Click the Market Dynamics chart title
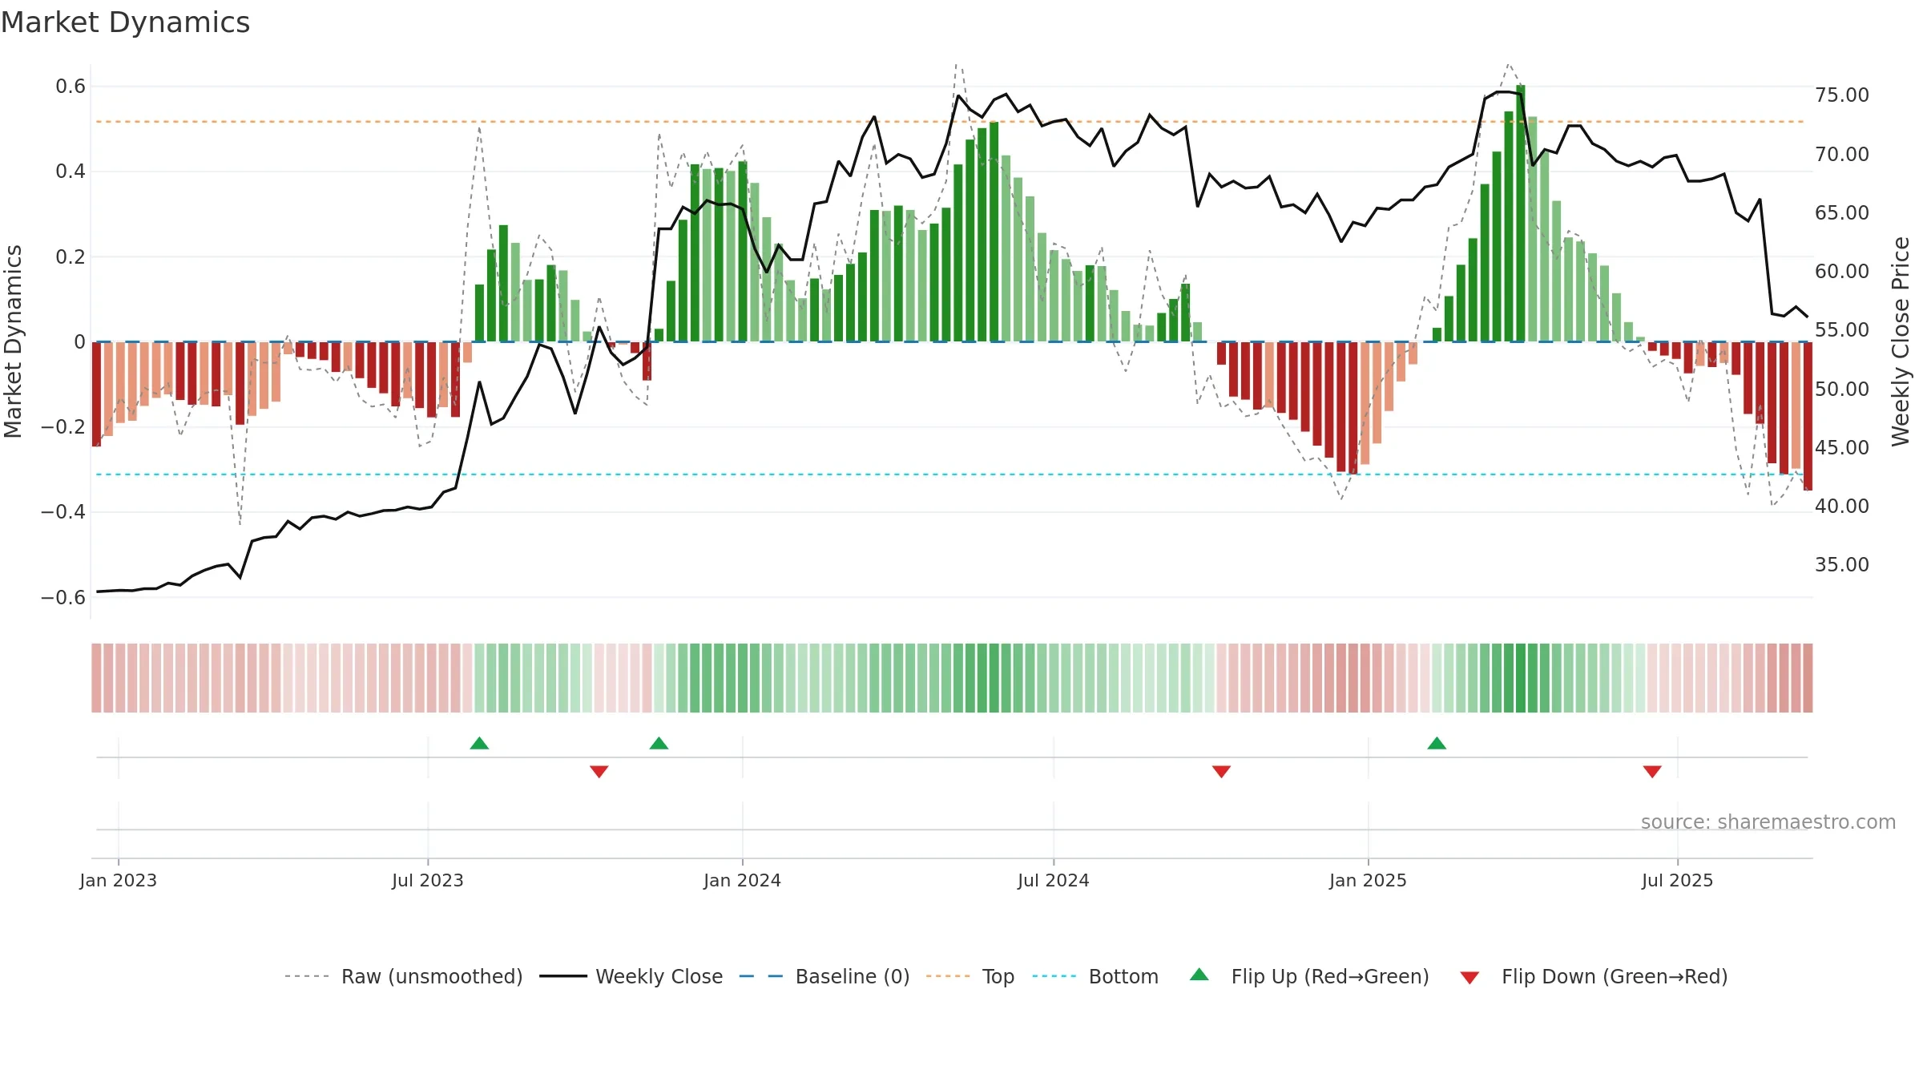1923x1082 pixels. pyautogui.click(x=126, y=22)
